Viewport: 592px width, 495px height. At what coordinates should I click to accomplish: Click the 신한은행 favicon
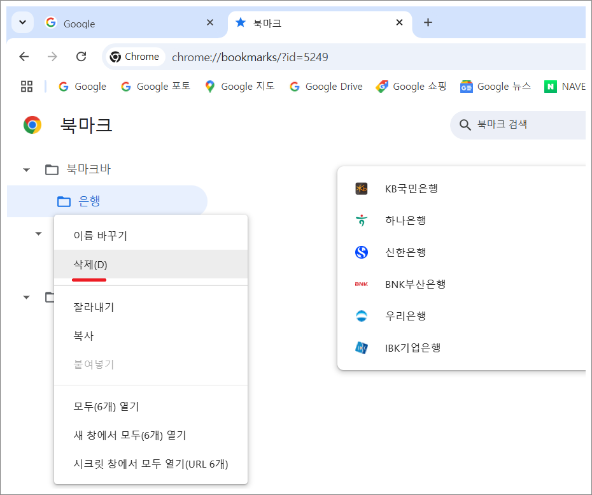pos(362,252)
